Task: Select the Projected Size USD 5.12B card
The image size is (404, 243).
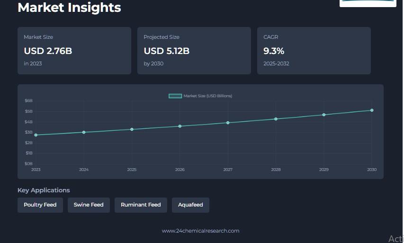Action: 194,51
